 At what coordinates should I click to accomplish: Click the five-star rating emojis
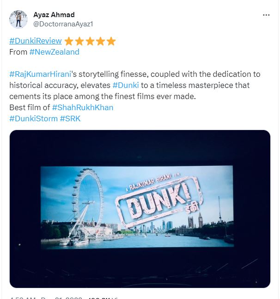pyautogui.click(x=90, y=41)
